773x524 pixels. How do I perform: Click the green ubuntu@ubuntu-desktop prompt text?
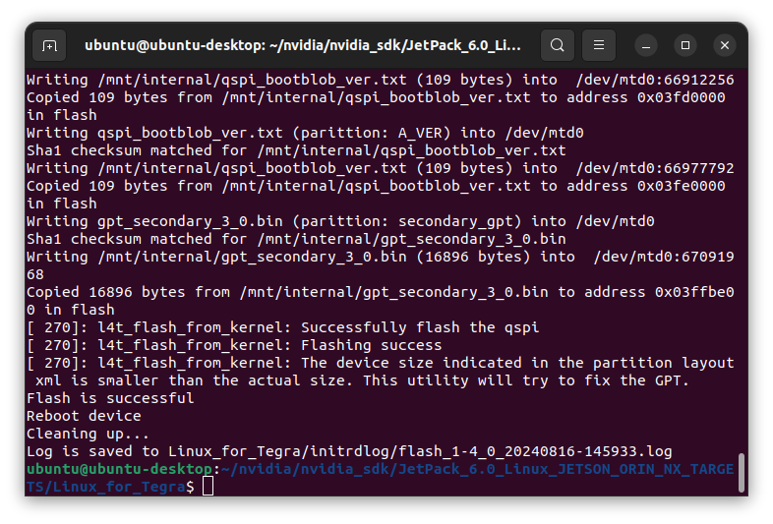point(119,469)
